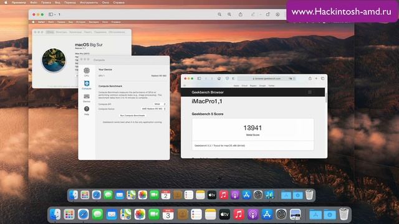Select the highlight pen in Preview toolbar
This screenshot has width=399, height=224.
tap(252, 14)
